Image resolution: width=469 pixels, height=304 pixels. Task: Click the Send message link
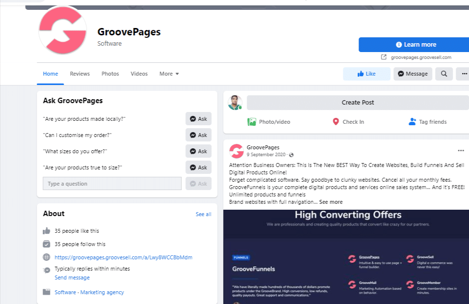(72, 277)
